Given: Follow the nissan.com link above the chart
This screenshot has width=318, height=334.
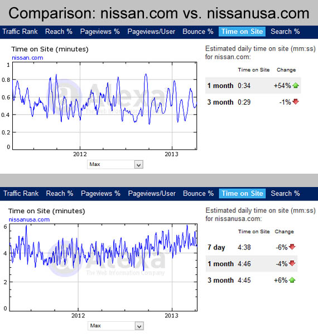Looking at the screenshot, I should 27,58.
